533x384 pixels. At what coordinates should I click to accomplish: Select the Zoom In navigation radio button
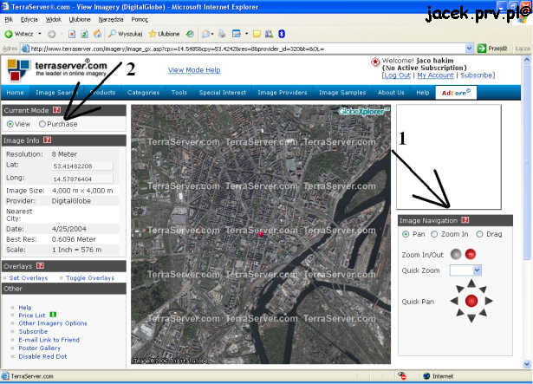tap(434, 234)
